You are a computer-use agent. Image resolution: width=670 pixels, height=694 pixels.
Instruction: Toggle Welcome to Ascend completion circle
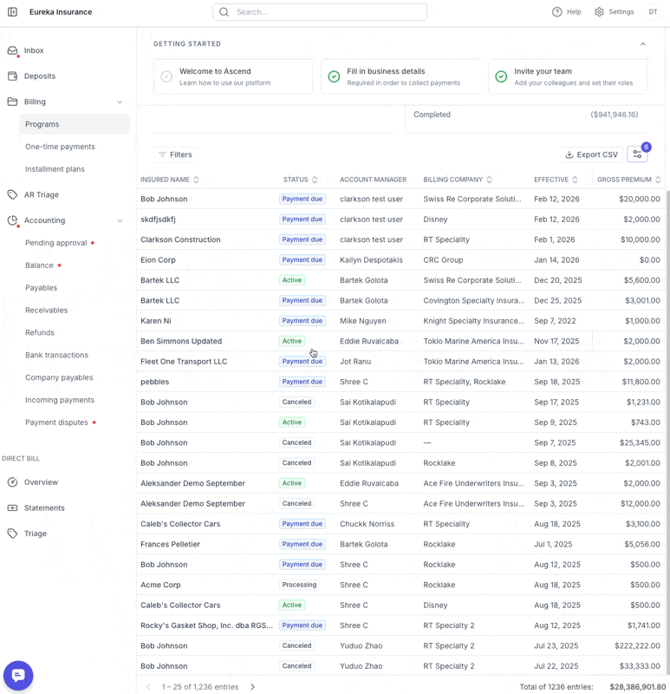166,76
